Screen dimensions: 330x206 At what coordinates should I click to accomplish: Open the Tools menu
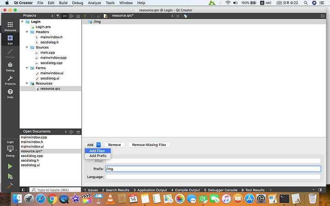pos(110,3)
